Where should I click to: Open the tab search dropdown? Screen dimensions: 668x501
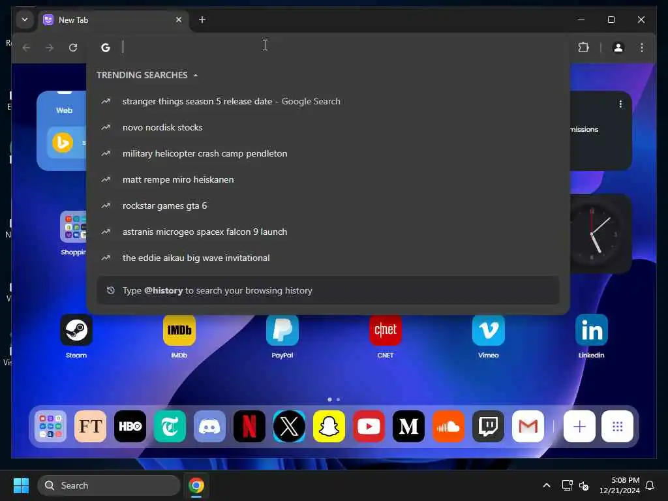[25, 20]
